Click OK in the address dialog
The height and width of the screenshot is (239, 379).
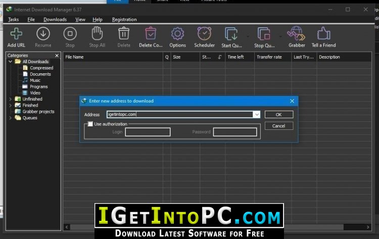point(279,115)
